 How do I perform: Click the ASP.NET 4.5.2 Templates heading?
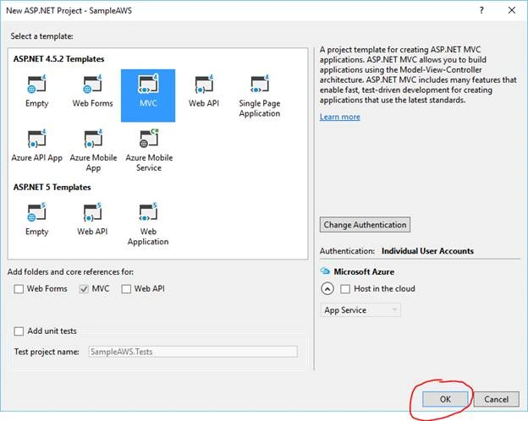59,59
